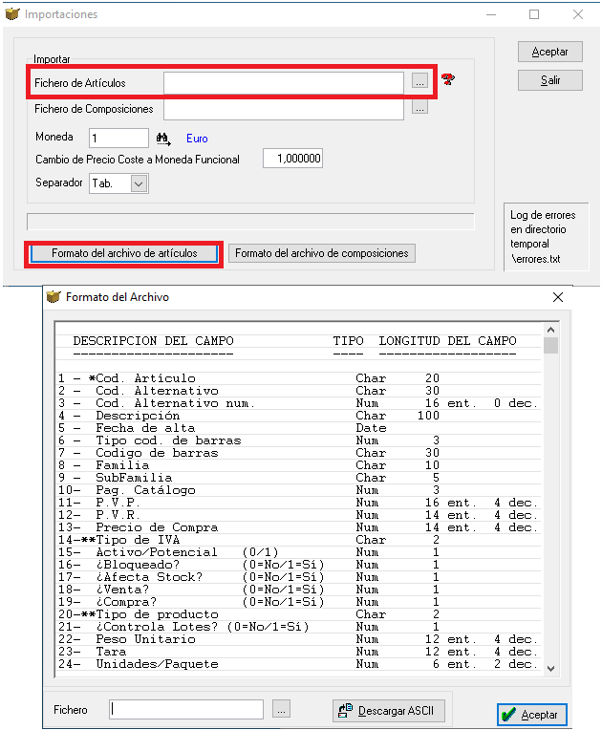Select the 'SubFamilia' row
Image resolution: width=602 pixels, height=730 pixels.
[x=298, y=478]
